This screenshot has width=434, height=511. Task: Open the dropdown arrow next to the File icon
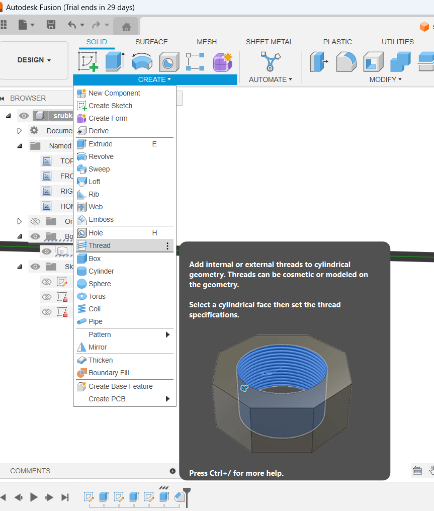tap(33, 25)
